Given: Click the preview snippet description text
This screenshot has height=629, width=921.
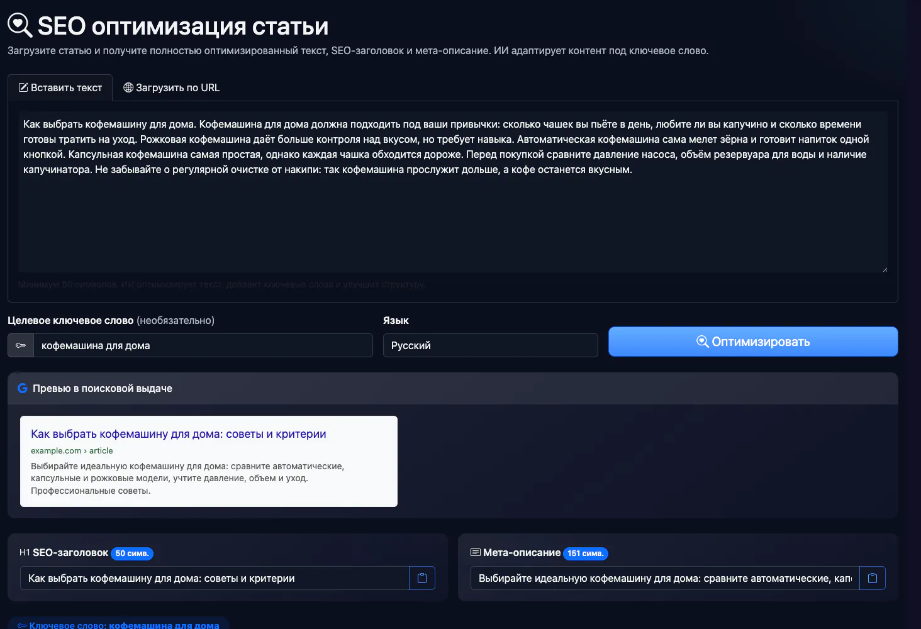Looking at the screenshot, I should coord(187,479).
